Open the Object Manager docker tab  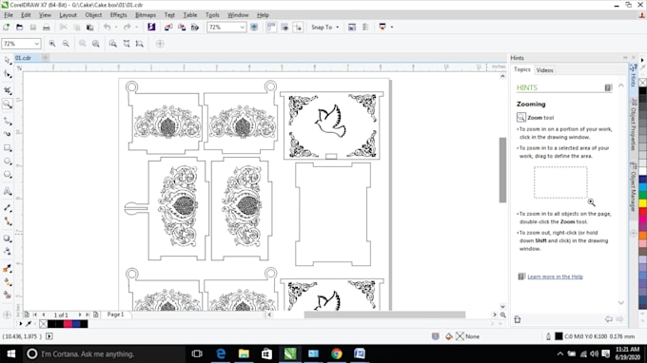633,186
